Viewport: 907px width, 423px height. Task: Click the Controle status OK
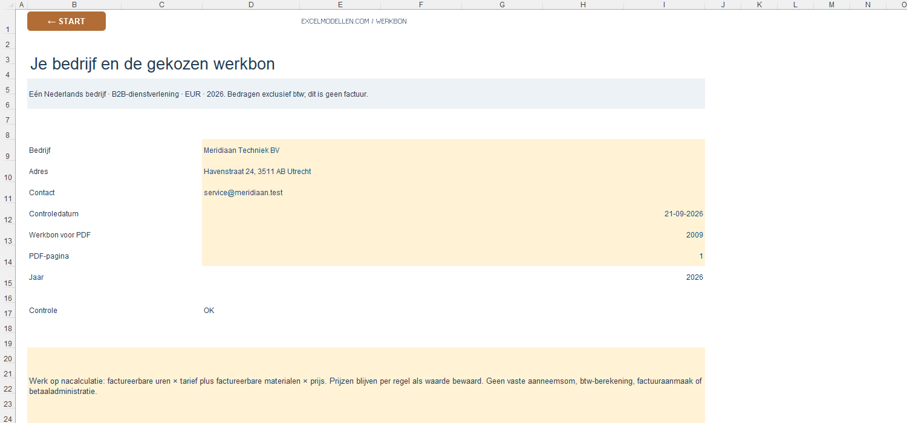[x=209, y=311]
